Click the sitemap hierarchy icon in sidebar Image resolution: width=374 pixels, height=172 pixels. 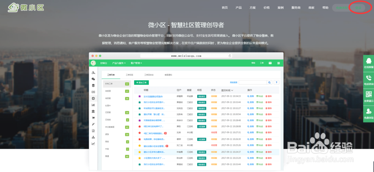(x=93, y=137)
